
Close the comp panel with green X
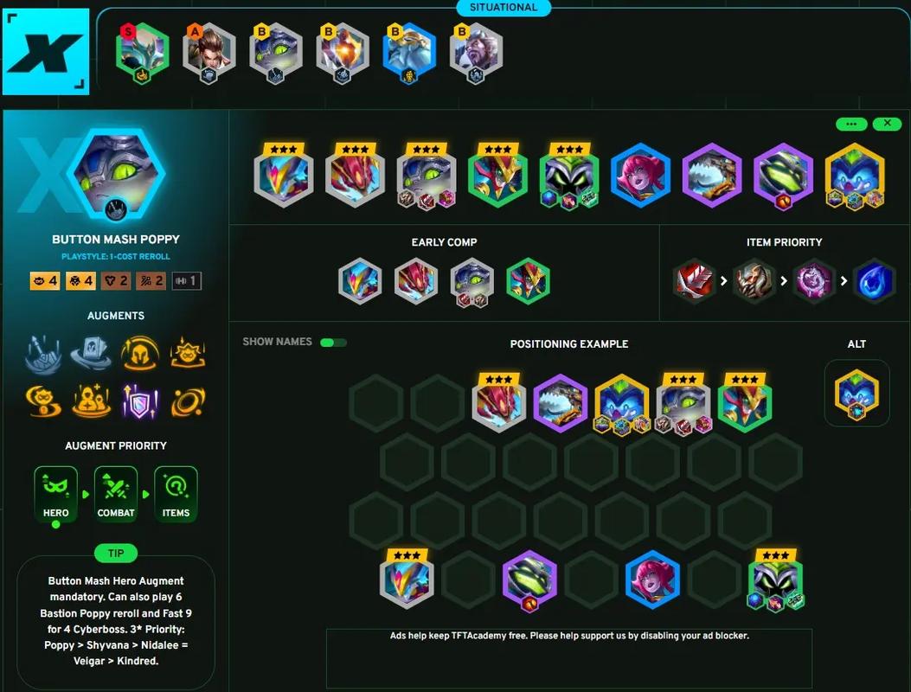[887, 124]
